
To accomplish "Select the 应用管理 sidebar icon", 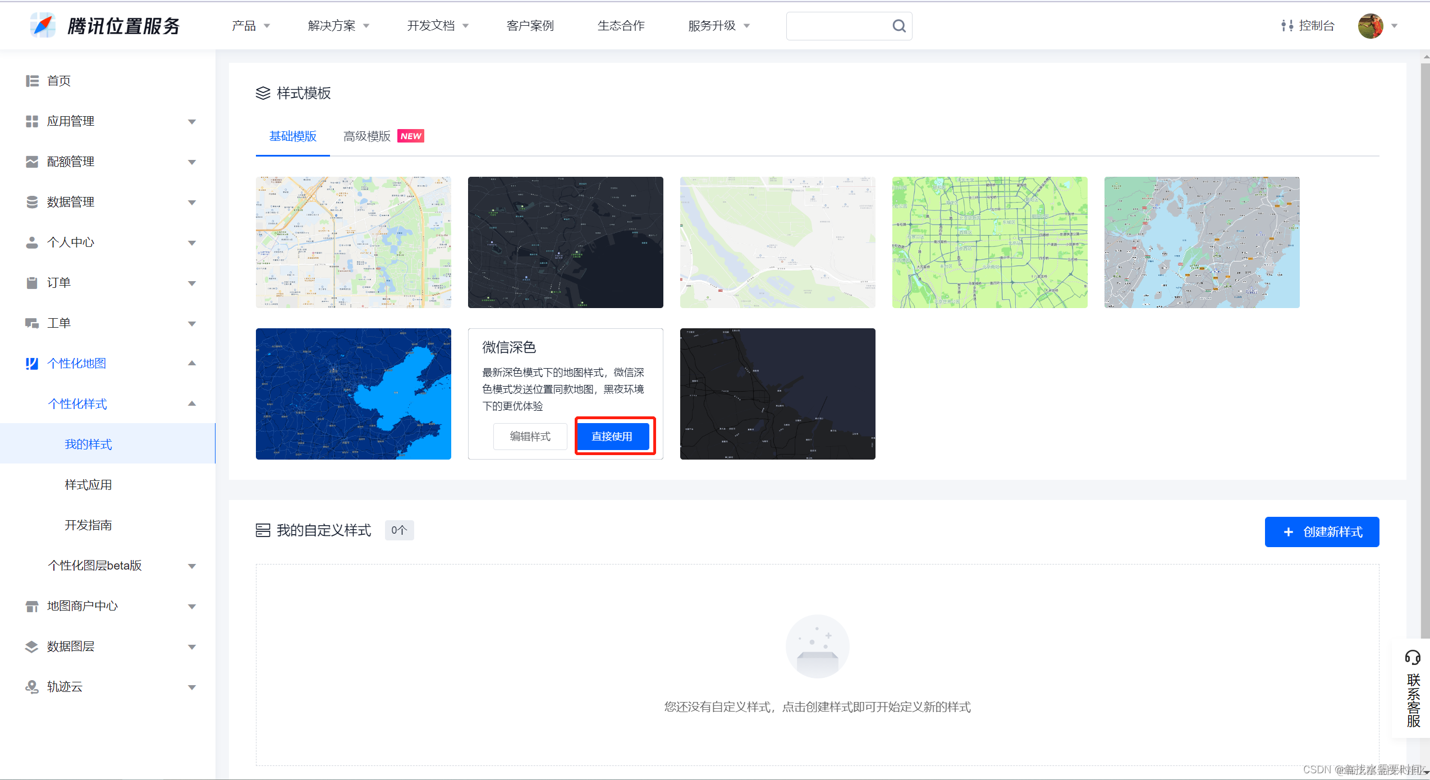I will (32, 121).
